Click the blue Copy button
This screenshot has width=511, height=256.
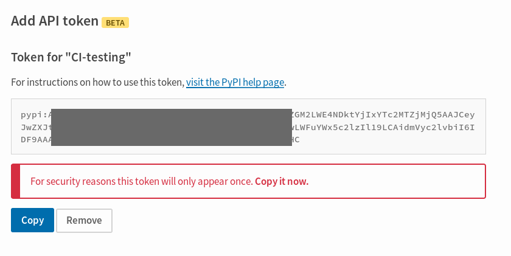pos(32,220)
